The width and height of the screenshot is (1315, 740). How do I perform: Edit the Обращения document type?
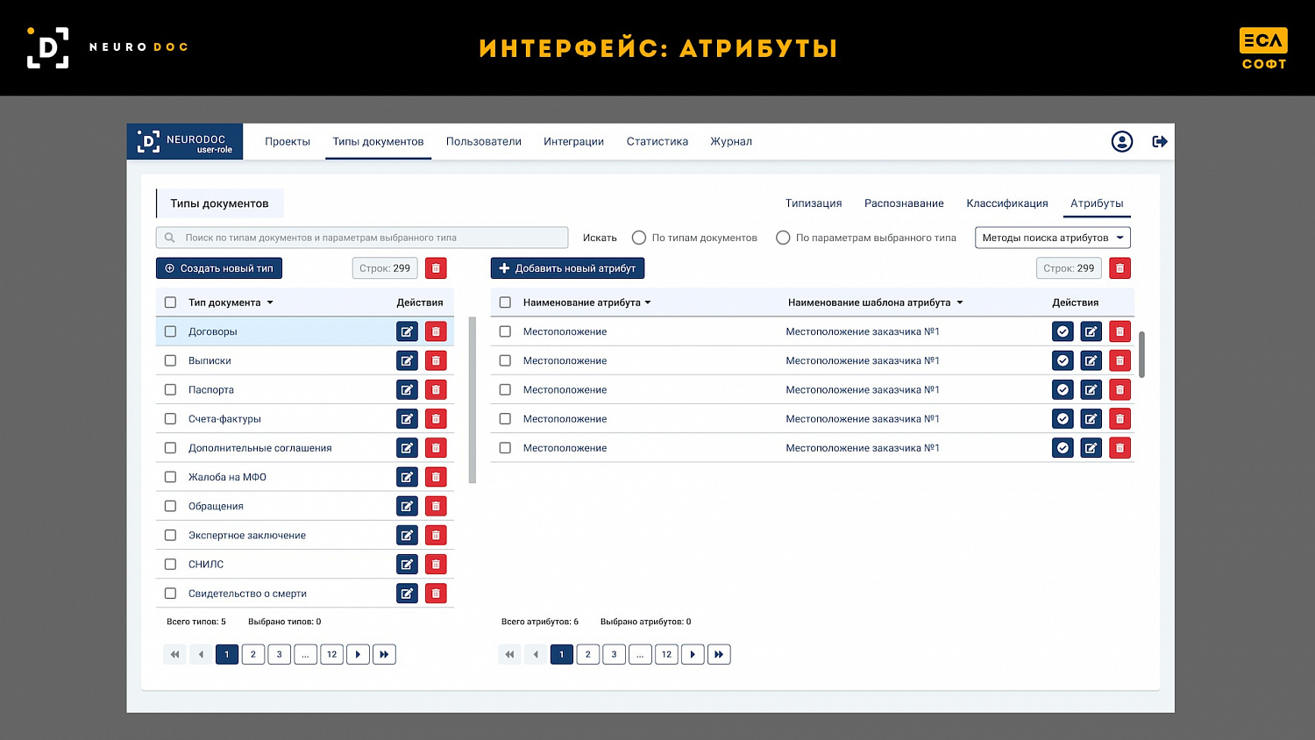click(407, 506)
